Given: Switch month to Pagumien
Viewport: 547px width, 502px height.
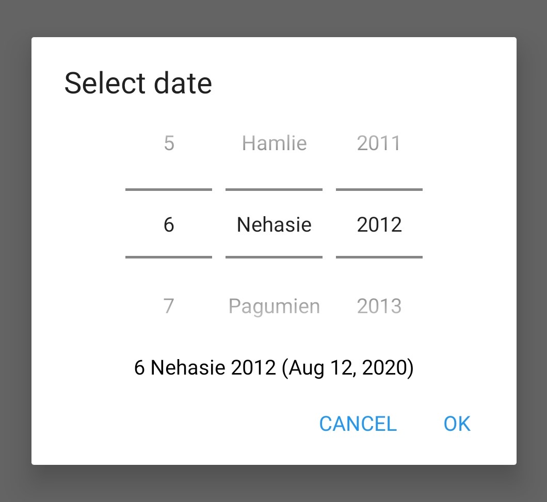Looking at the screenshot, I should pyautogui.click(x=274, y=306).
